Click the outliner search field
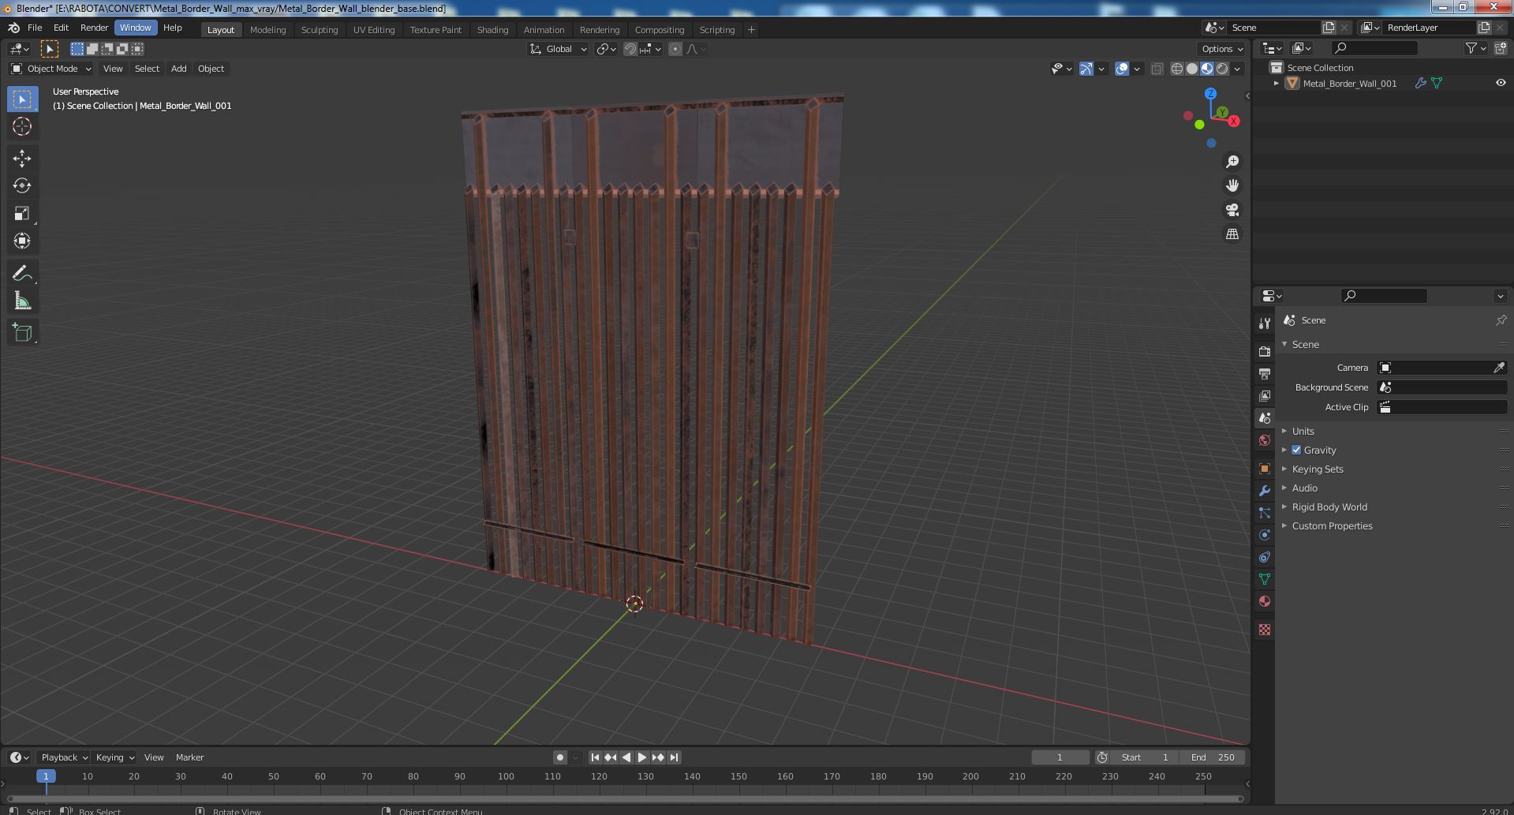 tap(1374, 48)
